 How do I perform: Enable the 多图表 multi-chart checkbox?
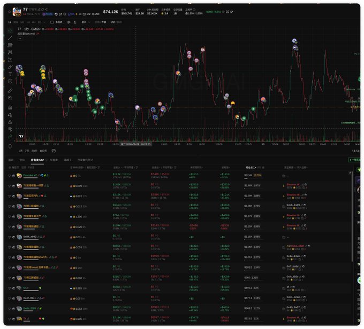[52, 22]
